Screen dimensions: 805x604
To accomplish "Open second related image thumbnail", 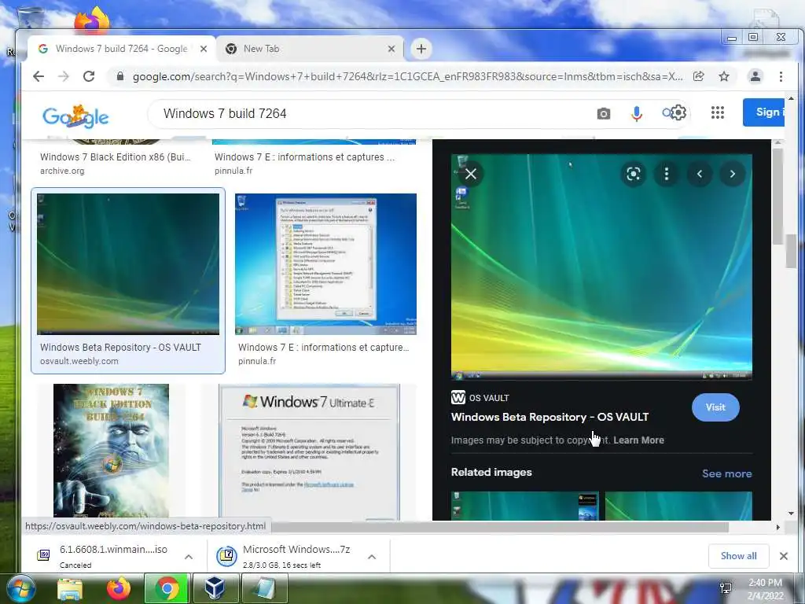I will point(678,506).
